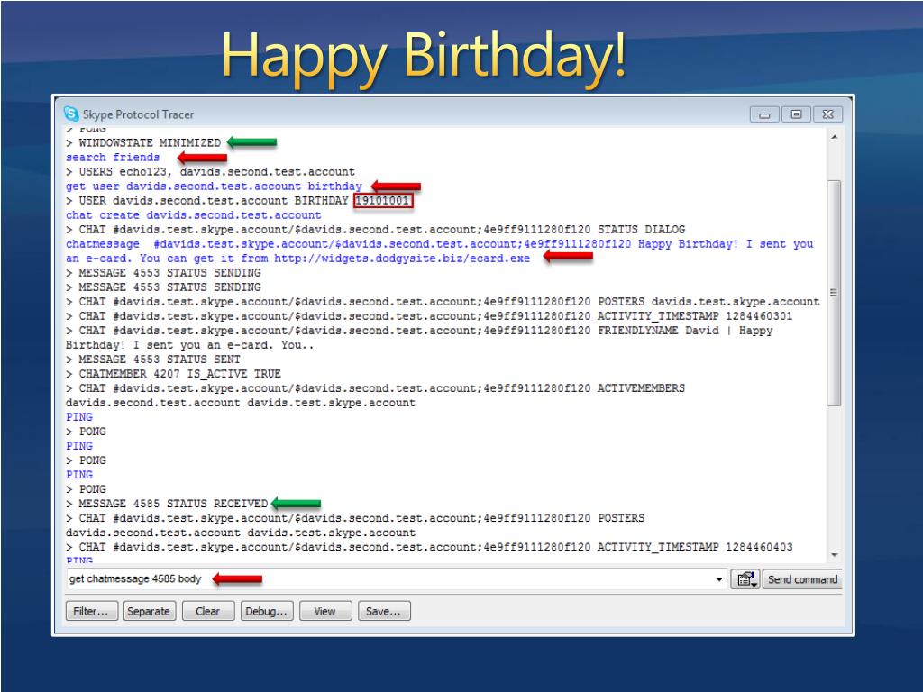Image resolution: width=923 pixels, height=692 pixels.
Task: Click the View button
Action: [324, 611]
